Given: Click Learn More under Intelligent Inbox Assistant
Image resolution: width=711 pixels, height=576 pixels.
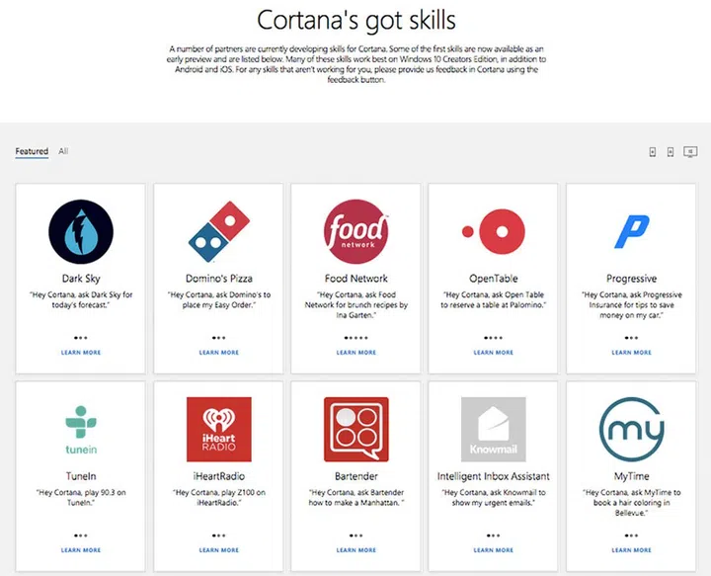Looking at the screenshot, I should (x=493, y=549).
